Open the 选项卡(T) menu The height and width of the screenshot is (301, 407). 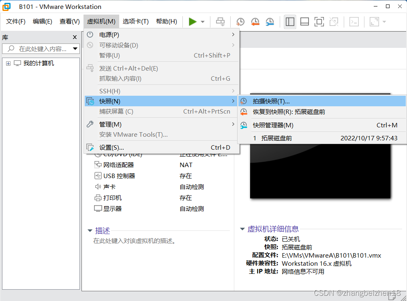136,21
